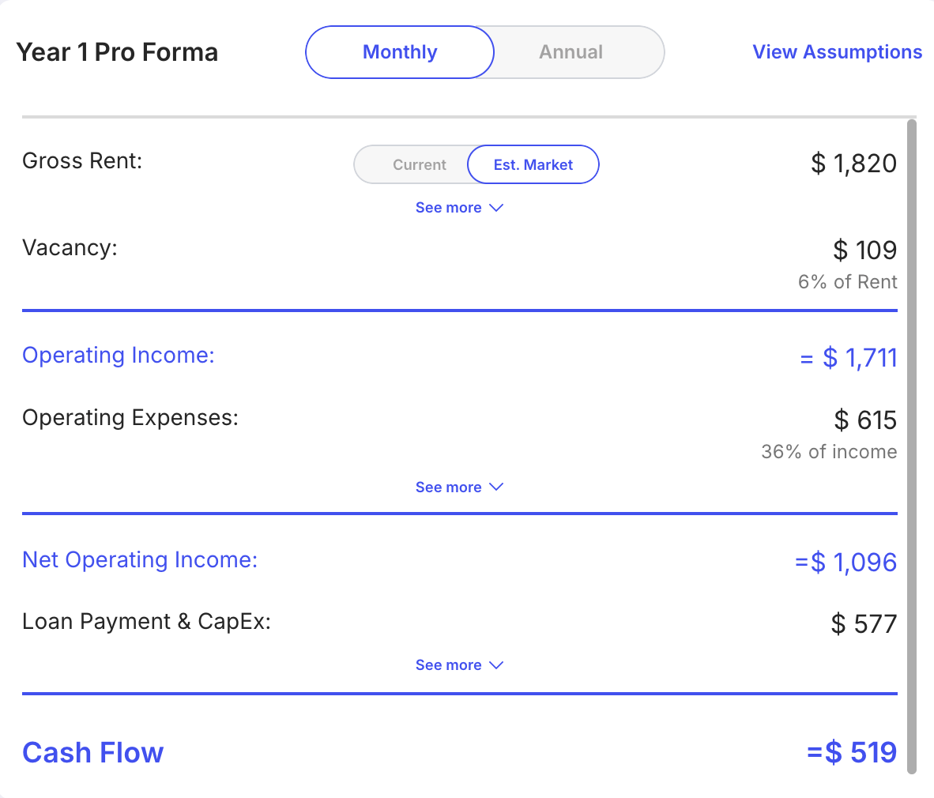Click the $615 operating expenses value
The height and width of the screenshot is (798, 934).
coord(865,420)
